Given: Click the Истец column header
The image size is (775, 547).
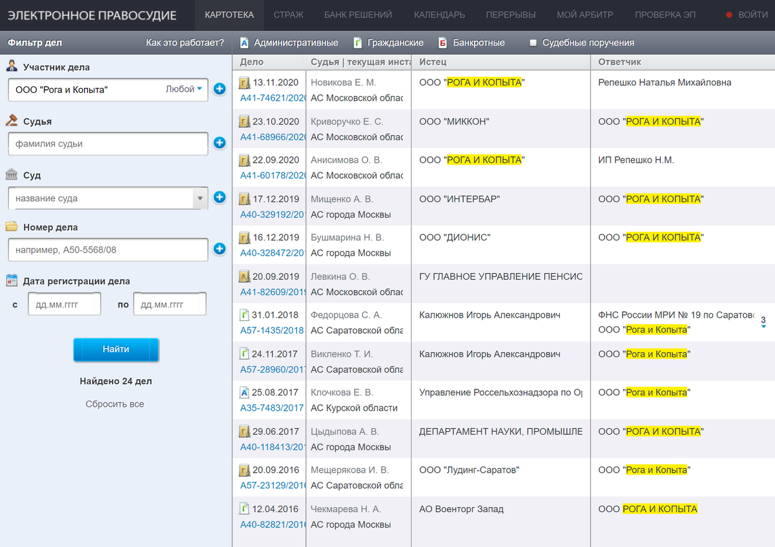Looking at the screenshot, I should click(x=433, y=62).
